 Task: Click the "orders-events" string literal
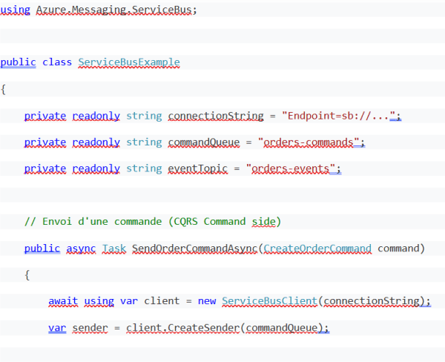click(290, 169)
